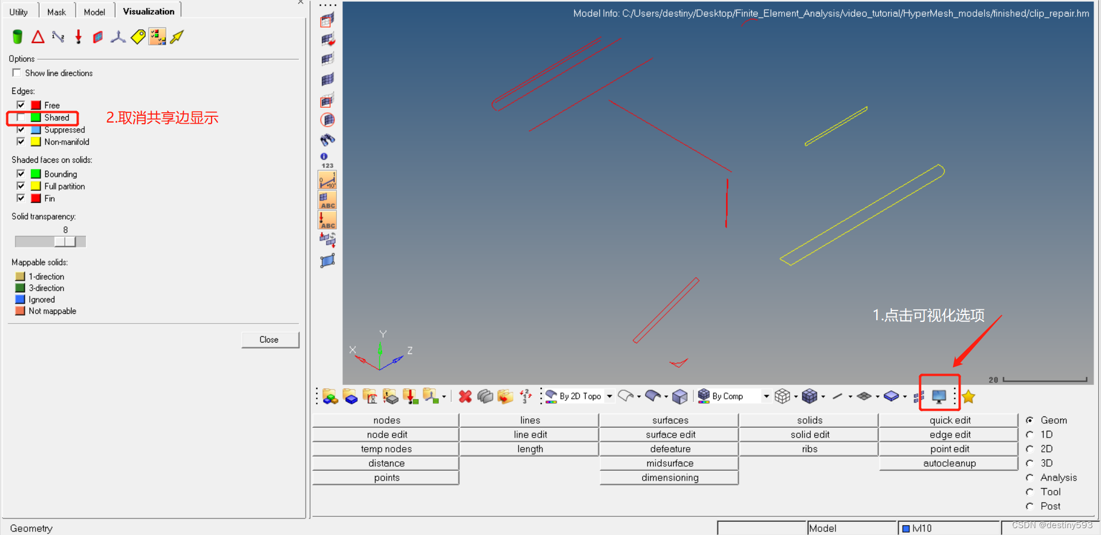The height and width of the screenshot is (535, 1101).
Task: Select the green cylinder icon in Visualization tab
Action: [17, 37]
